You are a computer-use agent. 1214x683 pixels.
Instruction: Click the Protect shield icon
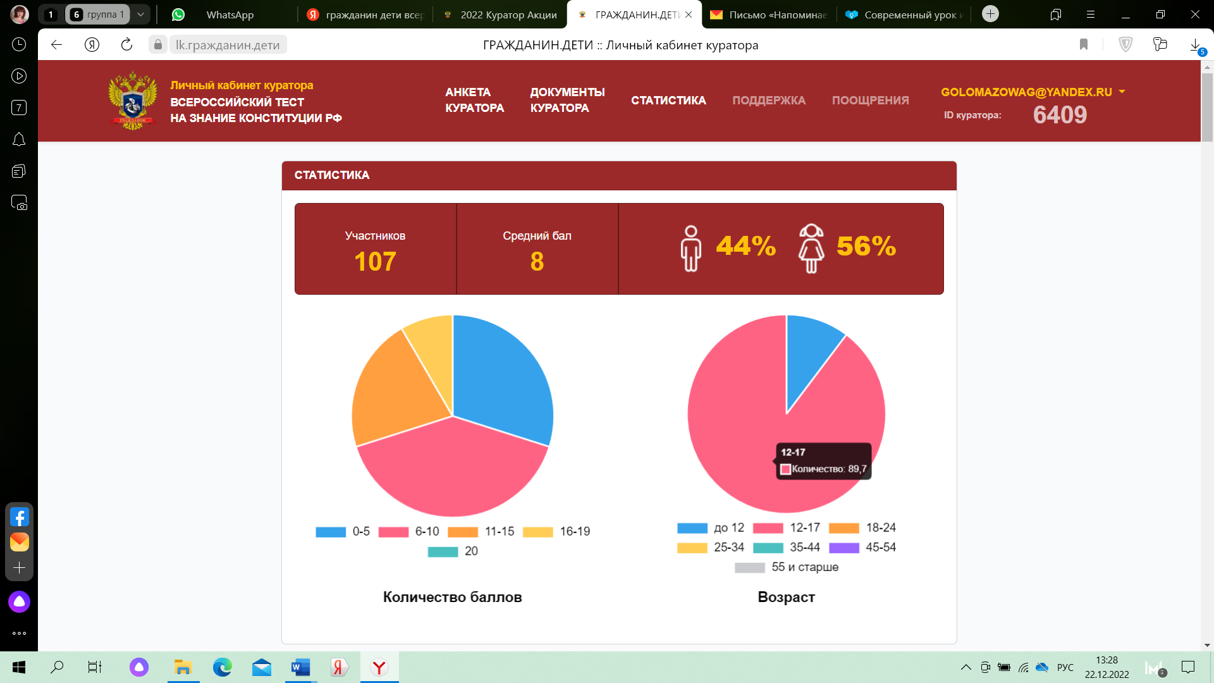pyautogui.click(x=1125, y=45)
